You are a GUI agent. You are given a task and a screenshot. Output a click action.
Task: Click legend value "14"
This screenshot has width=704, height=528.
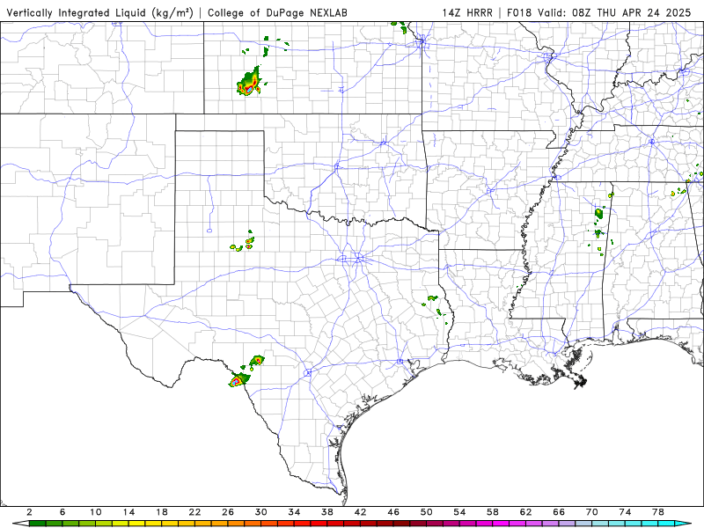coord(128,512)
